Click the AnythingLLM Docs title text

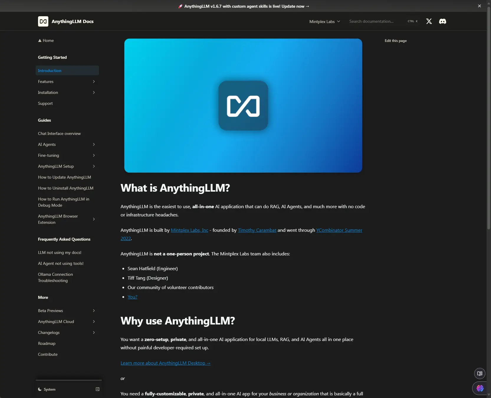coord(73,22)
